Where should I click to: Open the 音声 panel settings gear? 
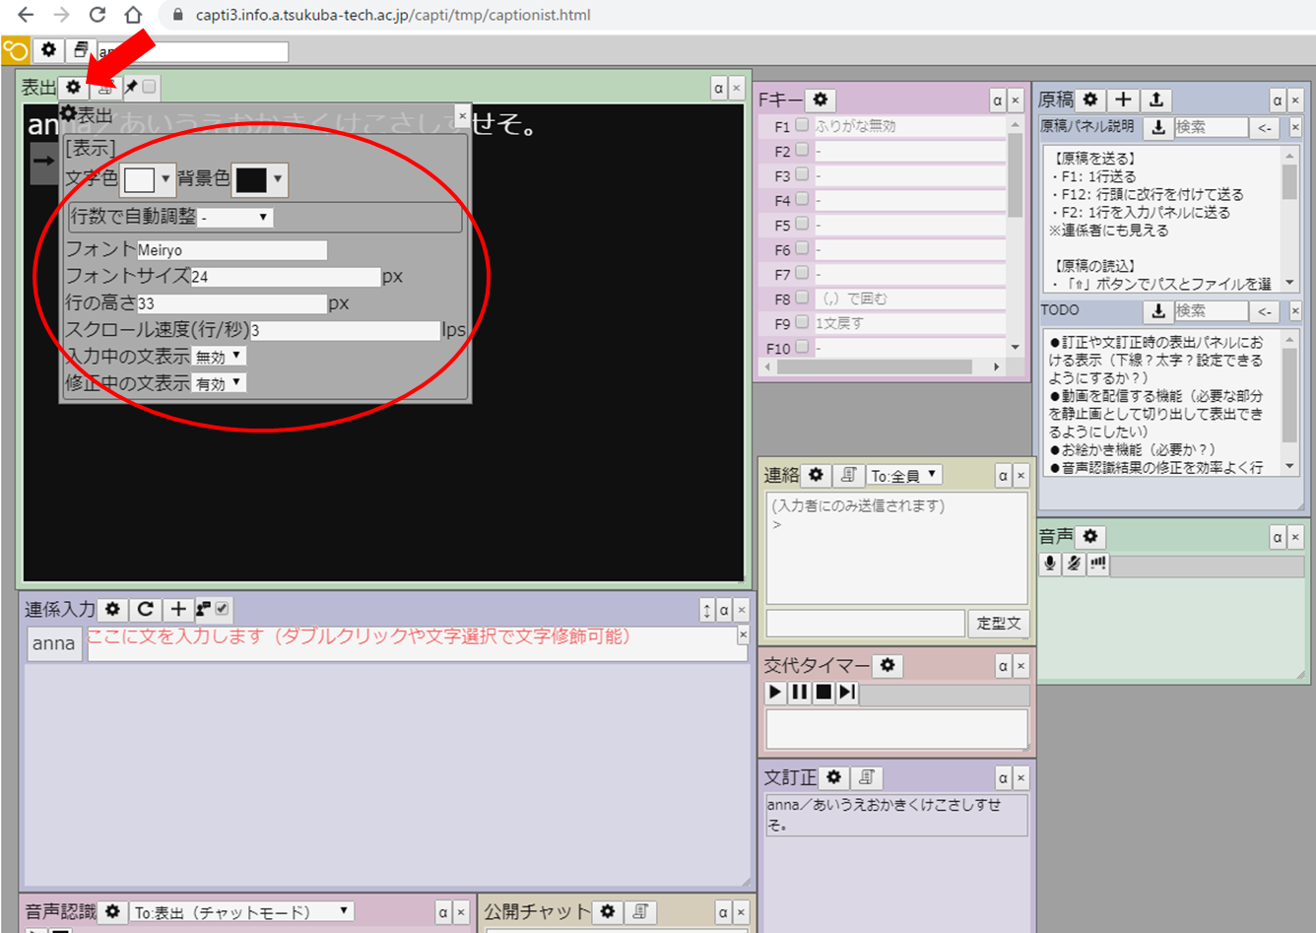click(x=1089, y=536)
